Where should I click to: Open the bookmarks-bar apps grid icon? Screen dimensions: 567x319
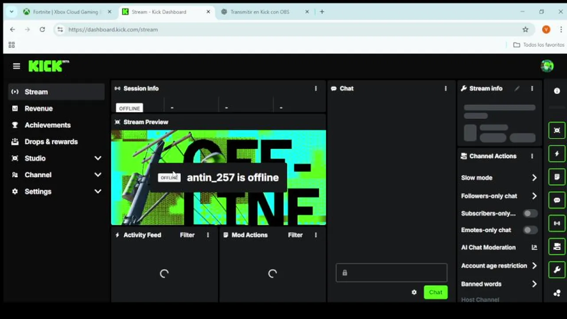pyautogui.click(x=12, y=45)
